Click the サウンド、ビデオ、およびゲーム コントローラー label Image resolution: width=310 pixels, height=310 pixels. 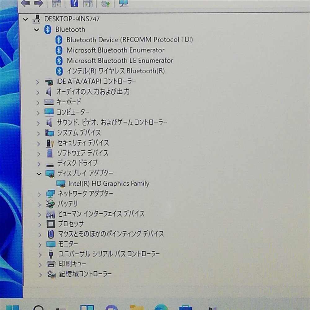click(112, 122)
